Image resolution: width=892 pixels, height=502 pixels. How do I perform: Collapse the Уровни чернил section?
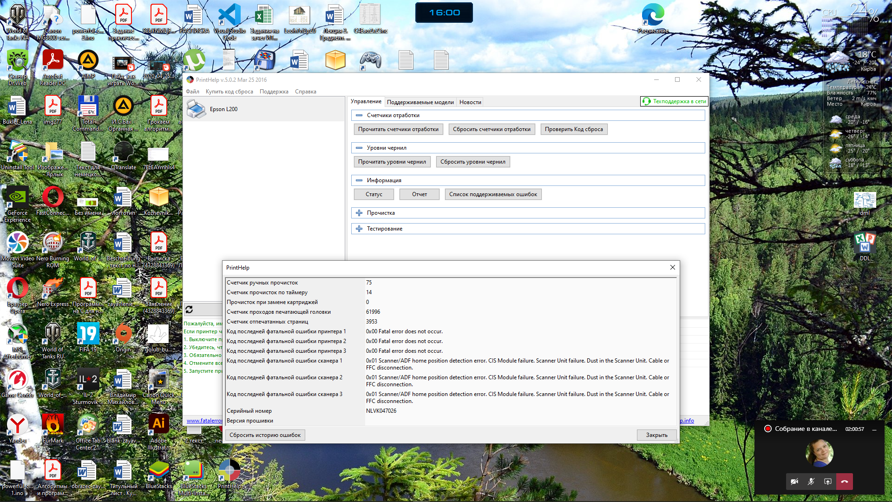coord(359,148)
